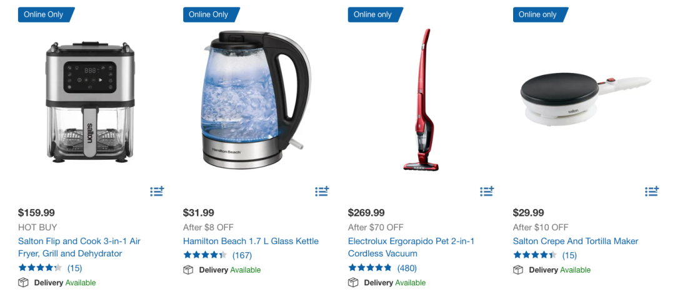Open Hamilton Beach 1.7 L Glass Kettle link

251,241
